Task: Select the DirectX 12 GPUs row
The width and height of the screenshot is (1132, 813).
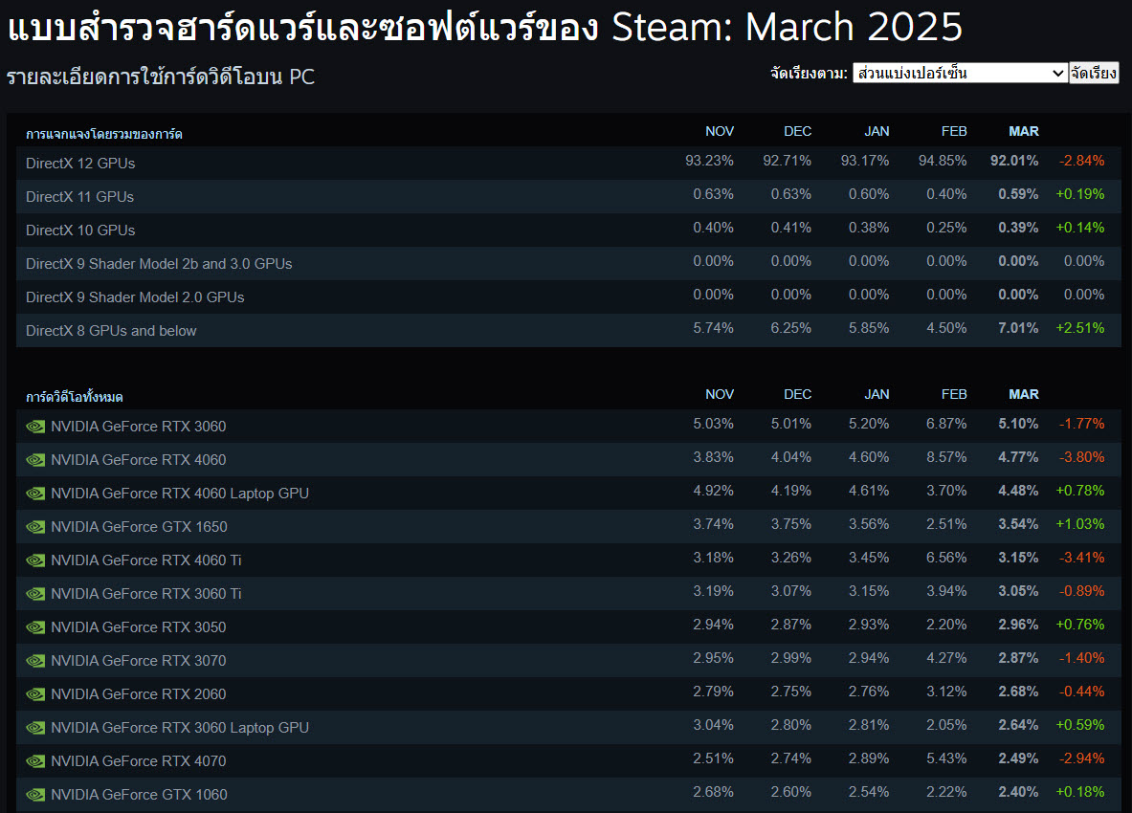Action: (568, 163)
